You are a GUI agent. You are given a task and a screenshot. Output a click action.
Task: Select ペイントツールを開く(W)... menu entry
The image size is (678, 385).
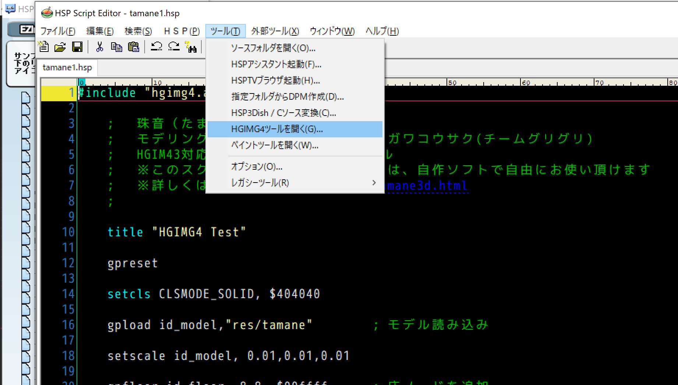[295, 145]
